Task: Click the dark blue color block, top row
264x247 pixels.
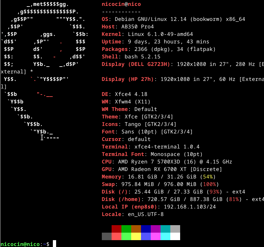Action: coord(146,229)
